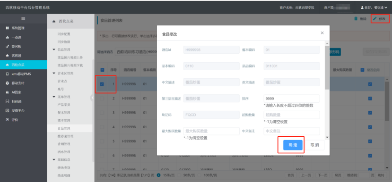Click the 跳转到 page number input
This screenshot has height=182, width=392.
pyautogui.click(x=364, y=175)
